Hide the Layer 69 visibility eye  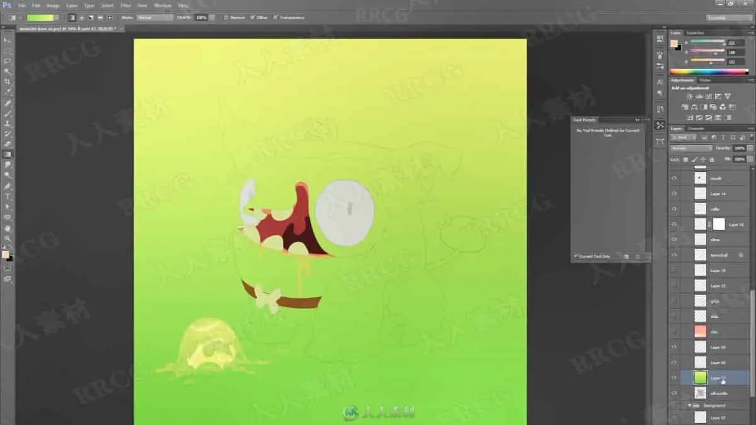(674, 347)
